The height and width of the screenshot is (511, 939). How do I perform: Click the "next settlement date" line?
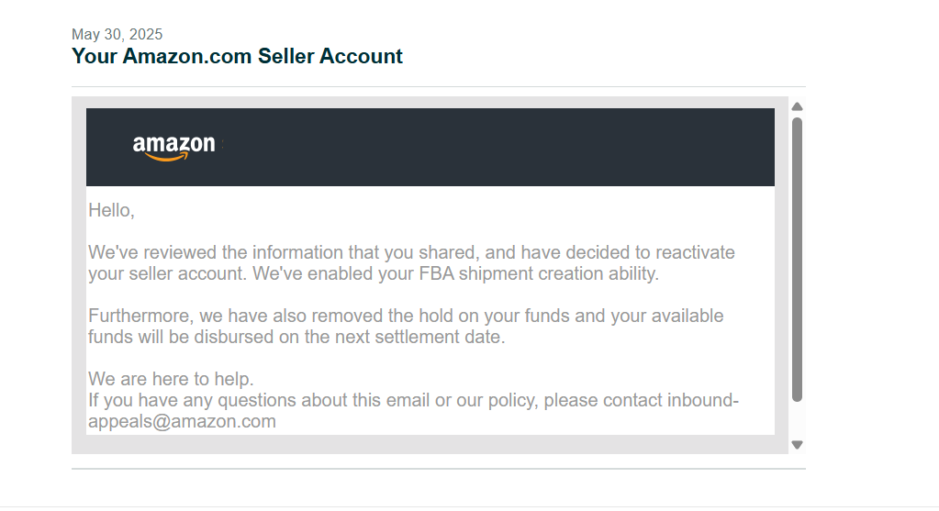point(296,337)
